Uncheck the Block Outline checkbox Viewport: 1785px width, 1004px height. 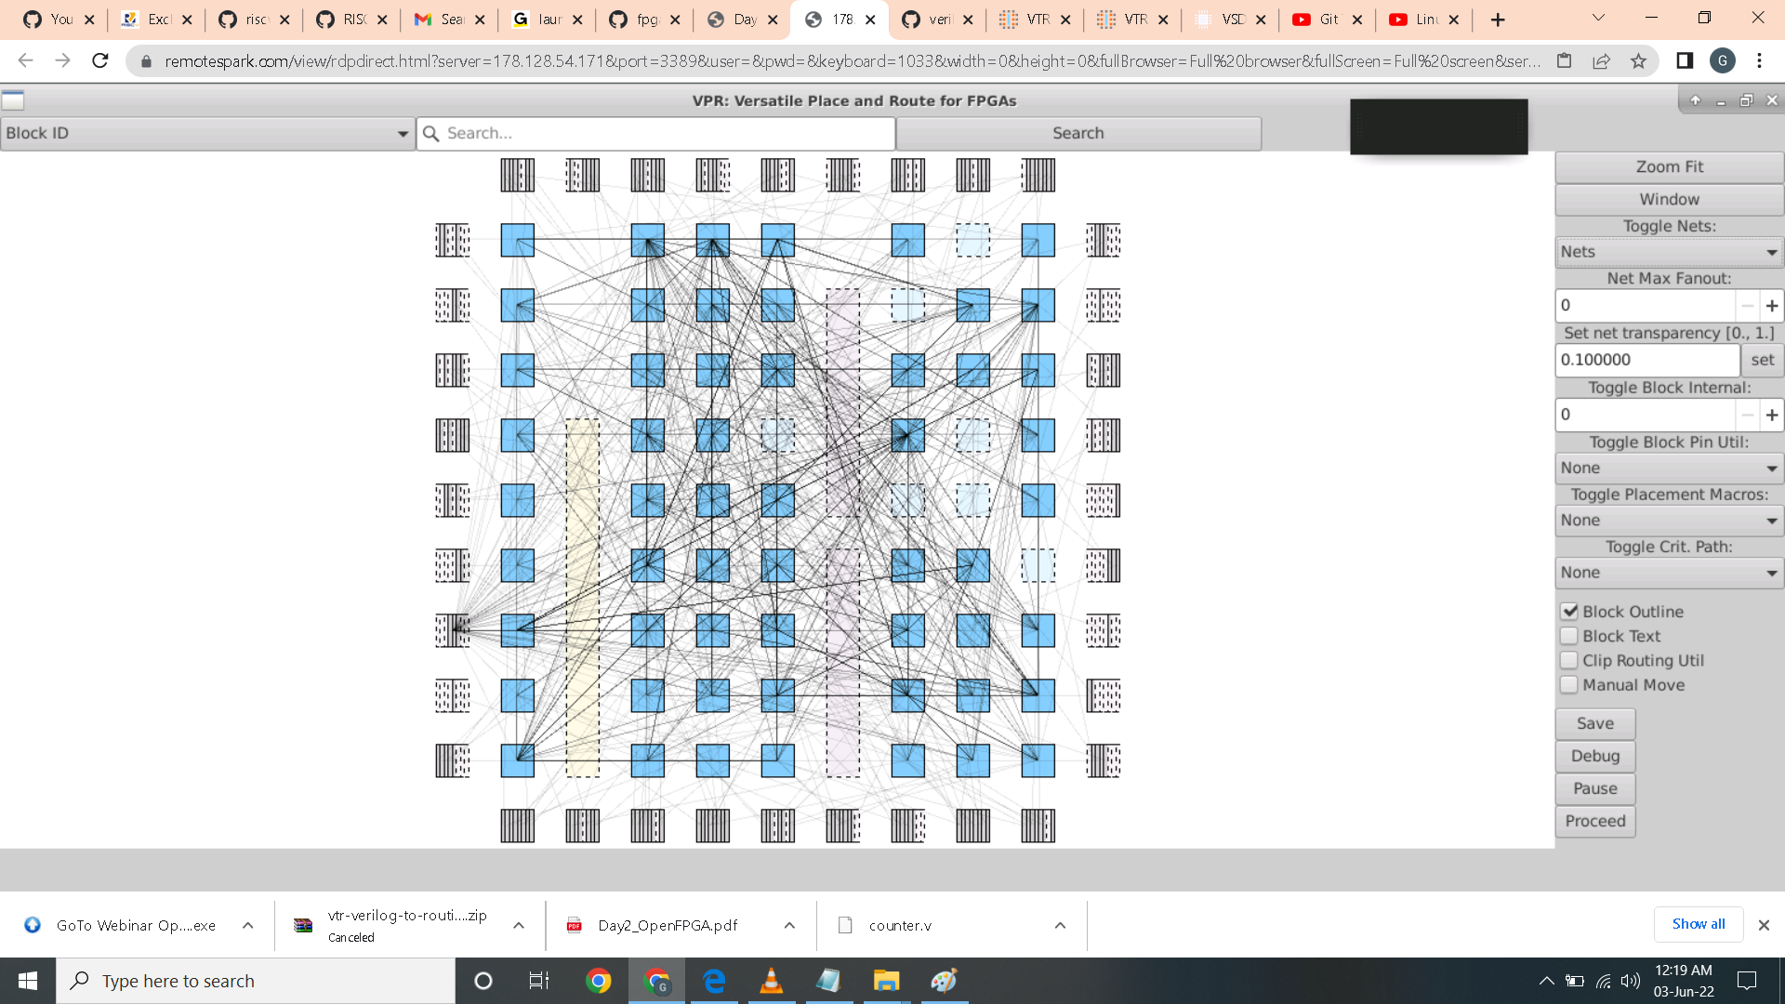[1569, 612]
